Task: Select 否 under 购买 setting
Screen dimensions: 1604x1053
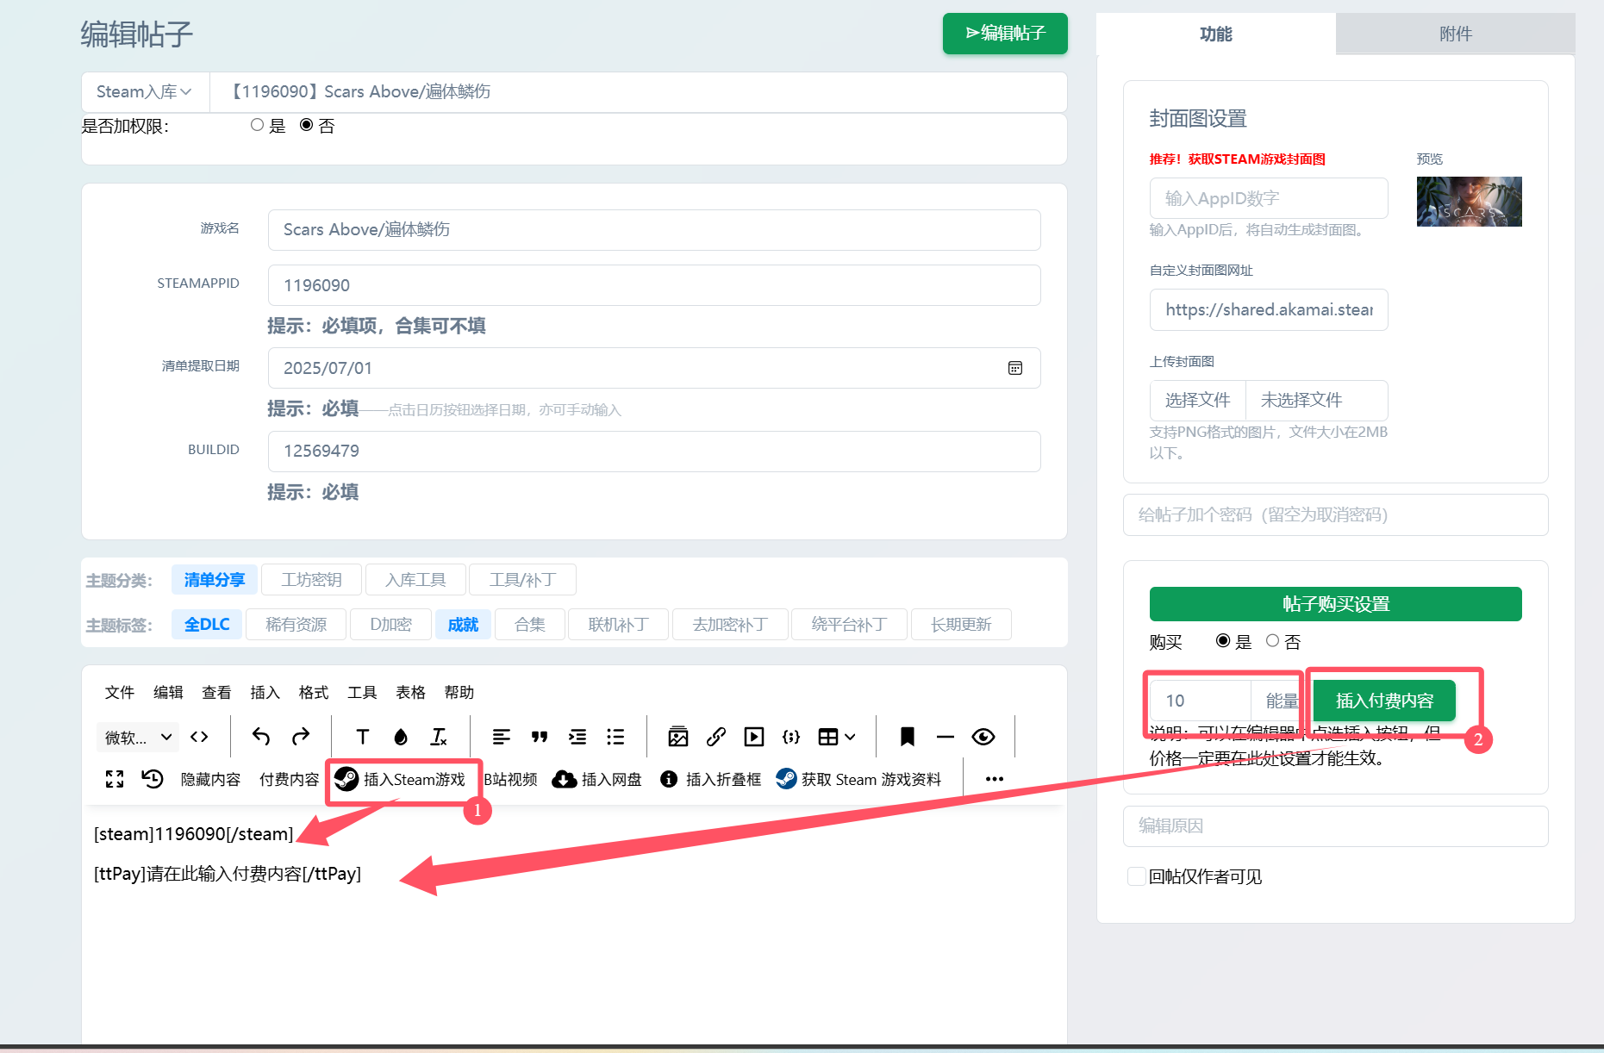Action: [x=1272, y=641]
